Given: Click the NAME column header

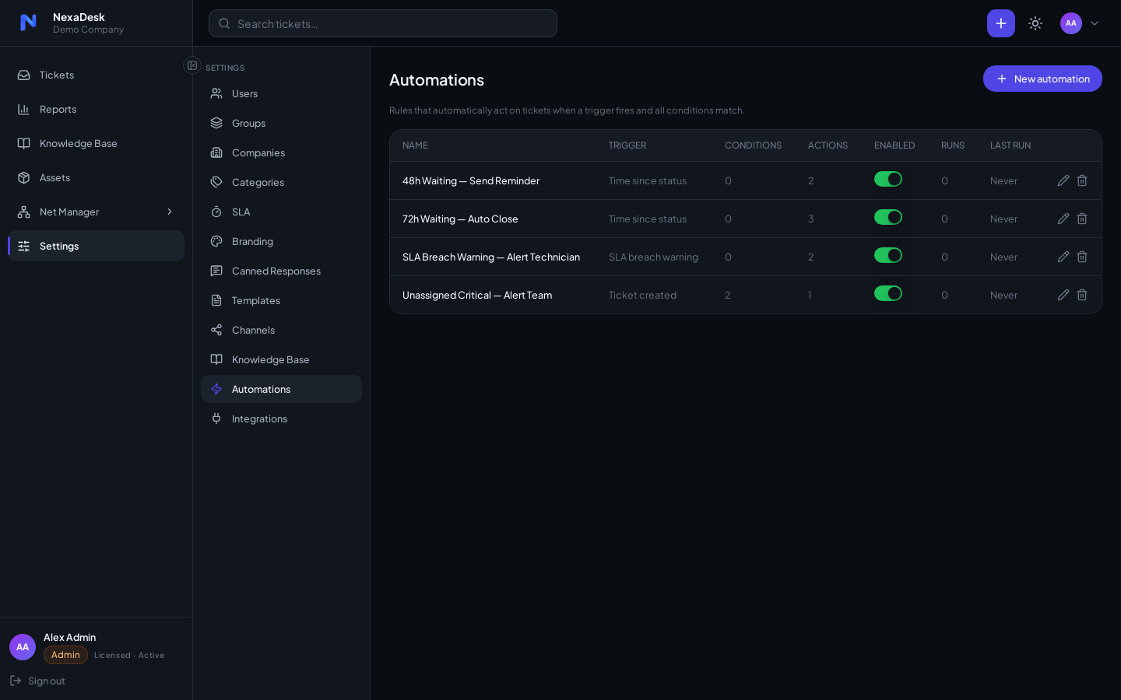Looking at the screenshot, I should coord(415,145).
